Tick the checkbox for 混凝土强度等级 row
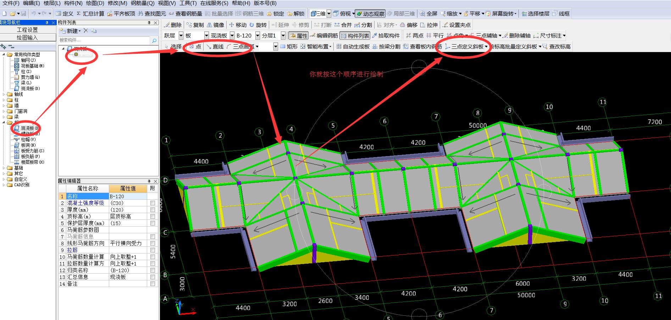671x320 pixels. tap(152, 203)
